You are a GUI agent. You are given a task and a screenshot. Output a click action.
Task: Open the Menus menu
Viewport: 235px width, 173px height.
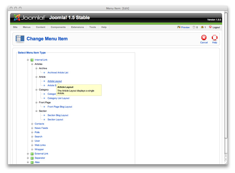pos(27,27)
